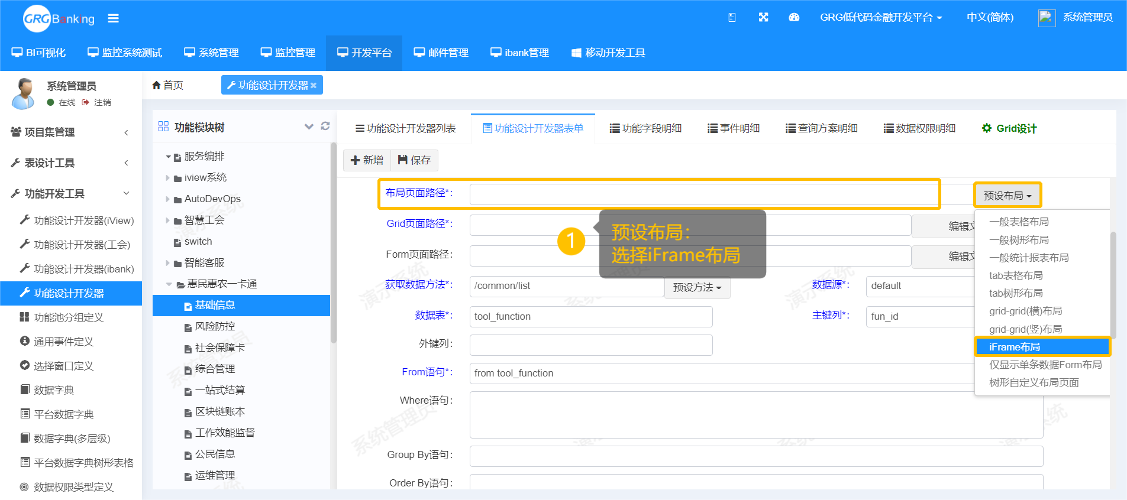
Task: Click the administrator avatar in the header
Action: coord(1047,18)
